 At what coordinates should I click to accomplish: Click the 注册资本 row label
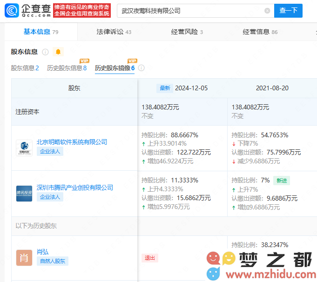click(27, 112)
